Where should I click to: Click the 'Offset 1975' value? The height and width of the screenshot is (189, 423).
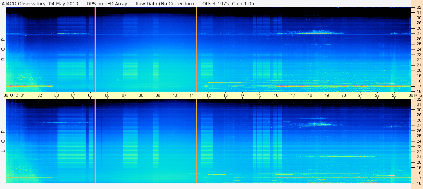tap(216, 4)
